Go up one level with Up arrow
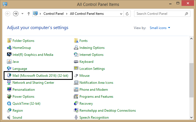The image size is (196, 122). click(29, 14)
